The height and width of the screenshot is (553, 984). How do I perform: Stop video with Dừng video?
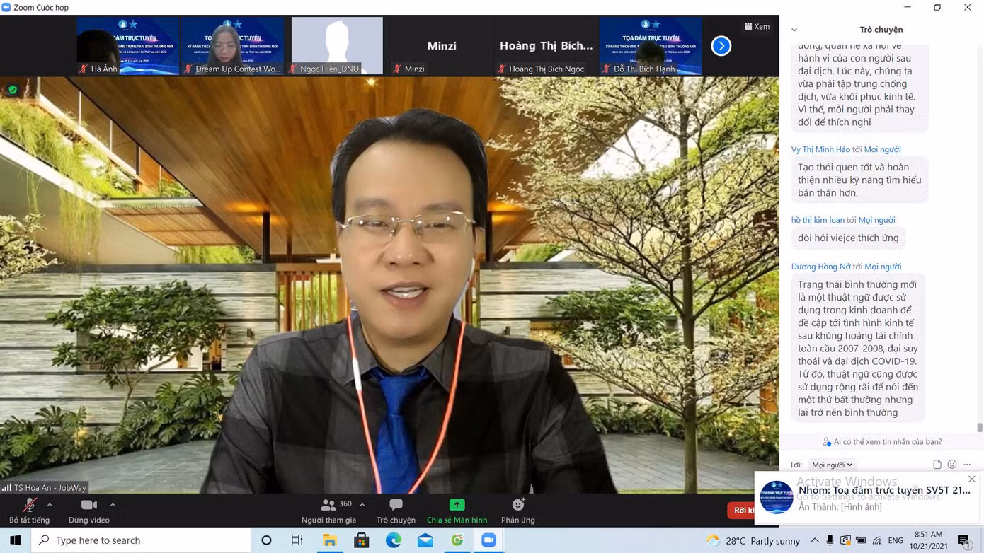coord(89,511)
